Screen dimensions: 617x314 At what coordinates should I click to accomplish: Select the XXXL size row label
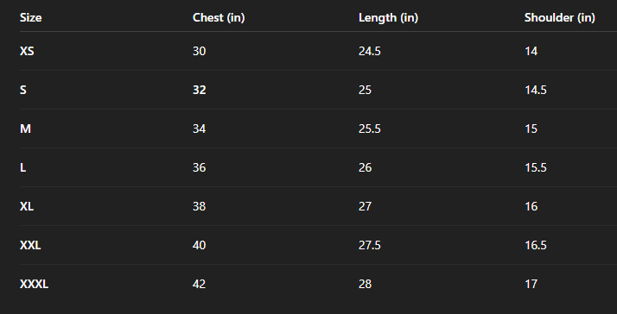pyautogui.click(x=34, y=284)
